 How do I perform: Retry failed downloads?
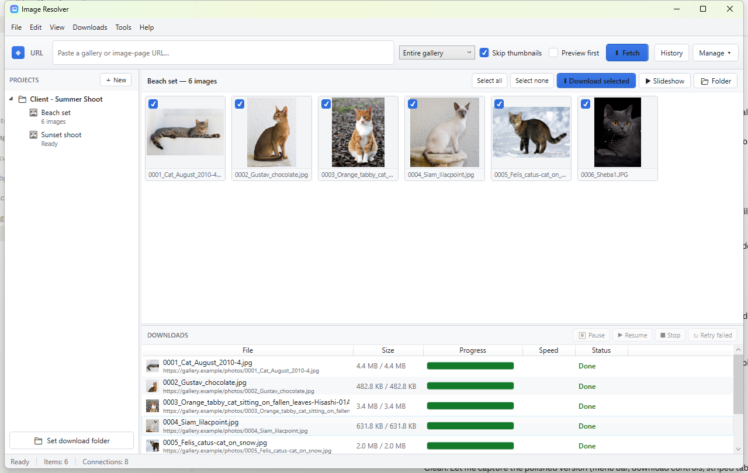[712, 335]
